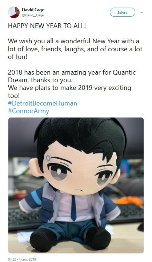Select the HAPPY NEW YEAR TO ALL! line
152x262 pixels.
click(x=47, y=26)
